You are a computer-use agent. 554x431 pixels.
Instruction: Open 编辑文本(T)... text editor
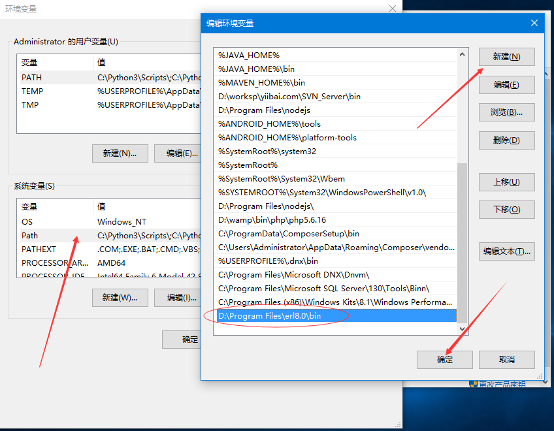[x=506, y=251]
